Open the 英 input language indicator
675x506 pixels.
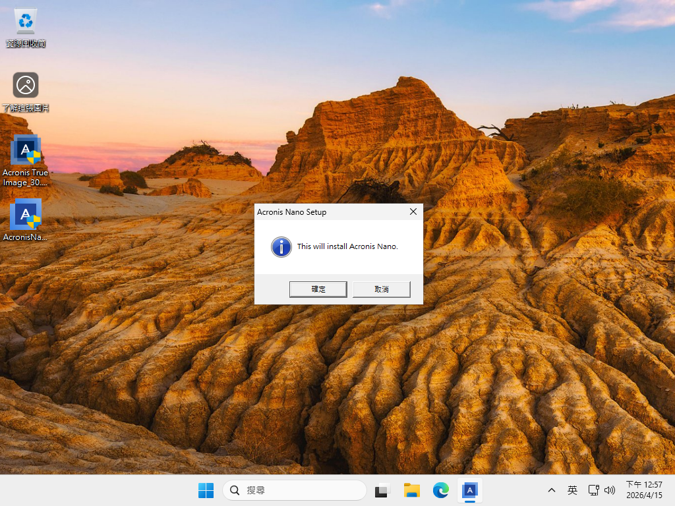(572, 490)
